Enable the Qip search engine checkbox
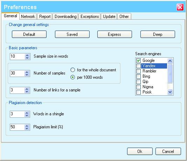Image resolution: width=187 pixels, height=161 pixels. point(138,82)
